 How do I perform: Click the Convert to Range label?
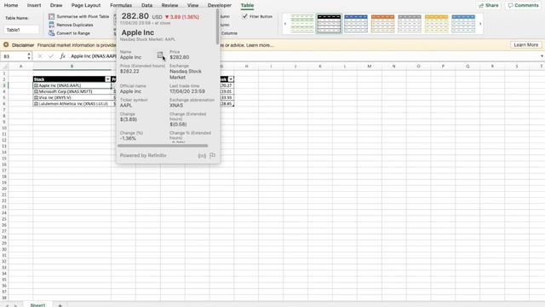click(73, 33)
